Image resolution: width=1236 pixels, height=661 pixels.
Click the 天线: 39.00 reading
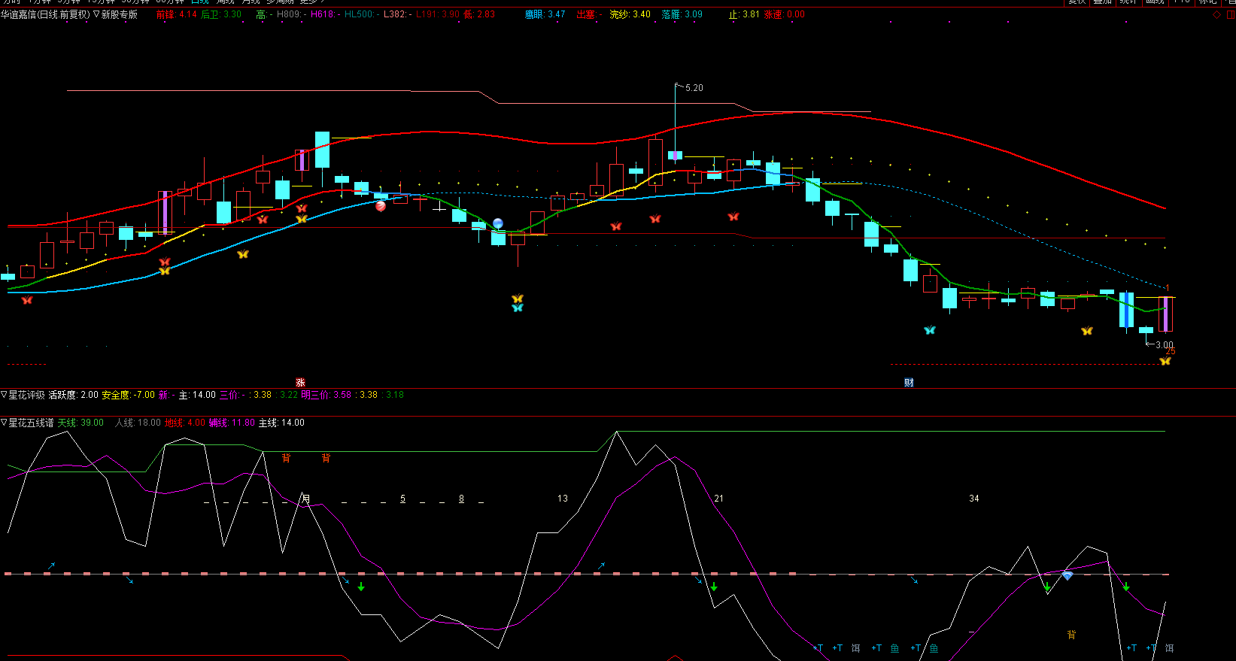tap(80, 423)
